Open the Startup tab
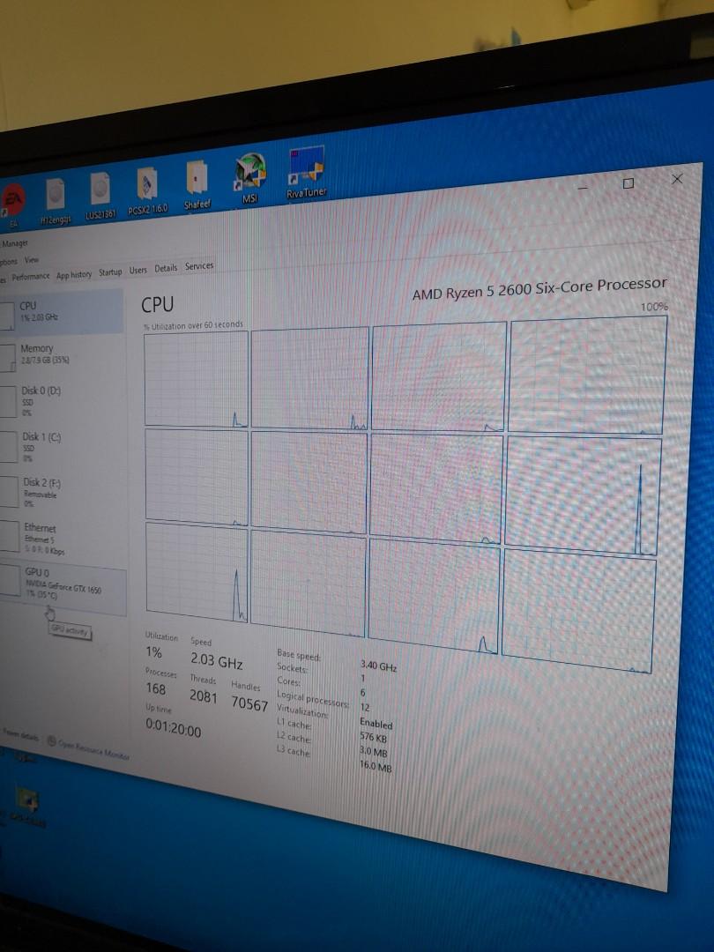714x952 pixels. click(110, 272)
